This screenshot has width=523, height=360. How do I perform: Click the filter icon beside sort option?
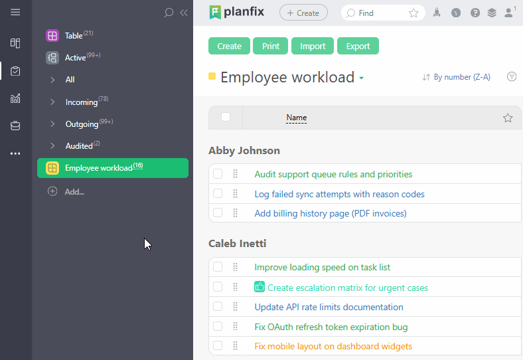511,77
